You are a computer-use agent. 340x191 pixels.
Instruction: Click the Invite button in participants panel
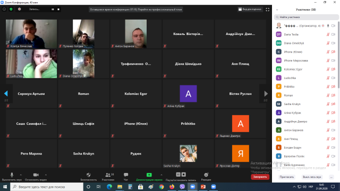click(x=287, y=177)
